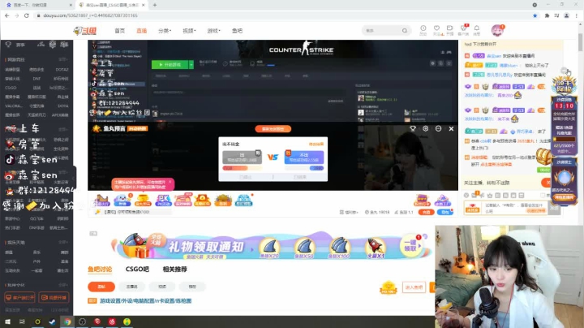584x328 pixels.
Task: Open prediction settings gear icon
Action: tap(425, 128)
